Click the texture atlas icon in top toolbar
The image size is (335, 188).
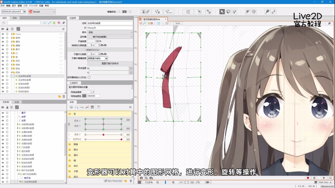point(146,12)
